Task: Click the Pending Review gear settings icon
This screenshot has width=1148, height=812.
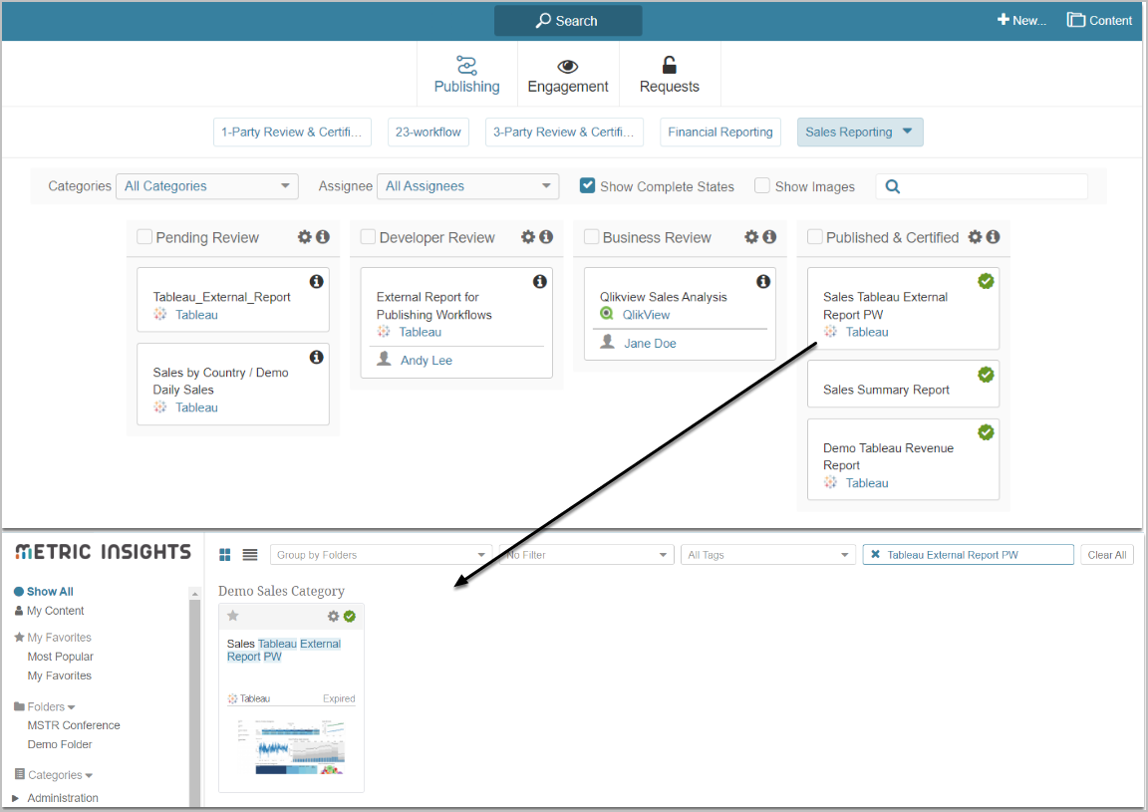Action: pyautogui.click(x=305, y=236)
